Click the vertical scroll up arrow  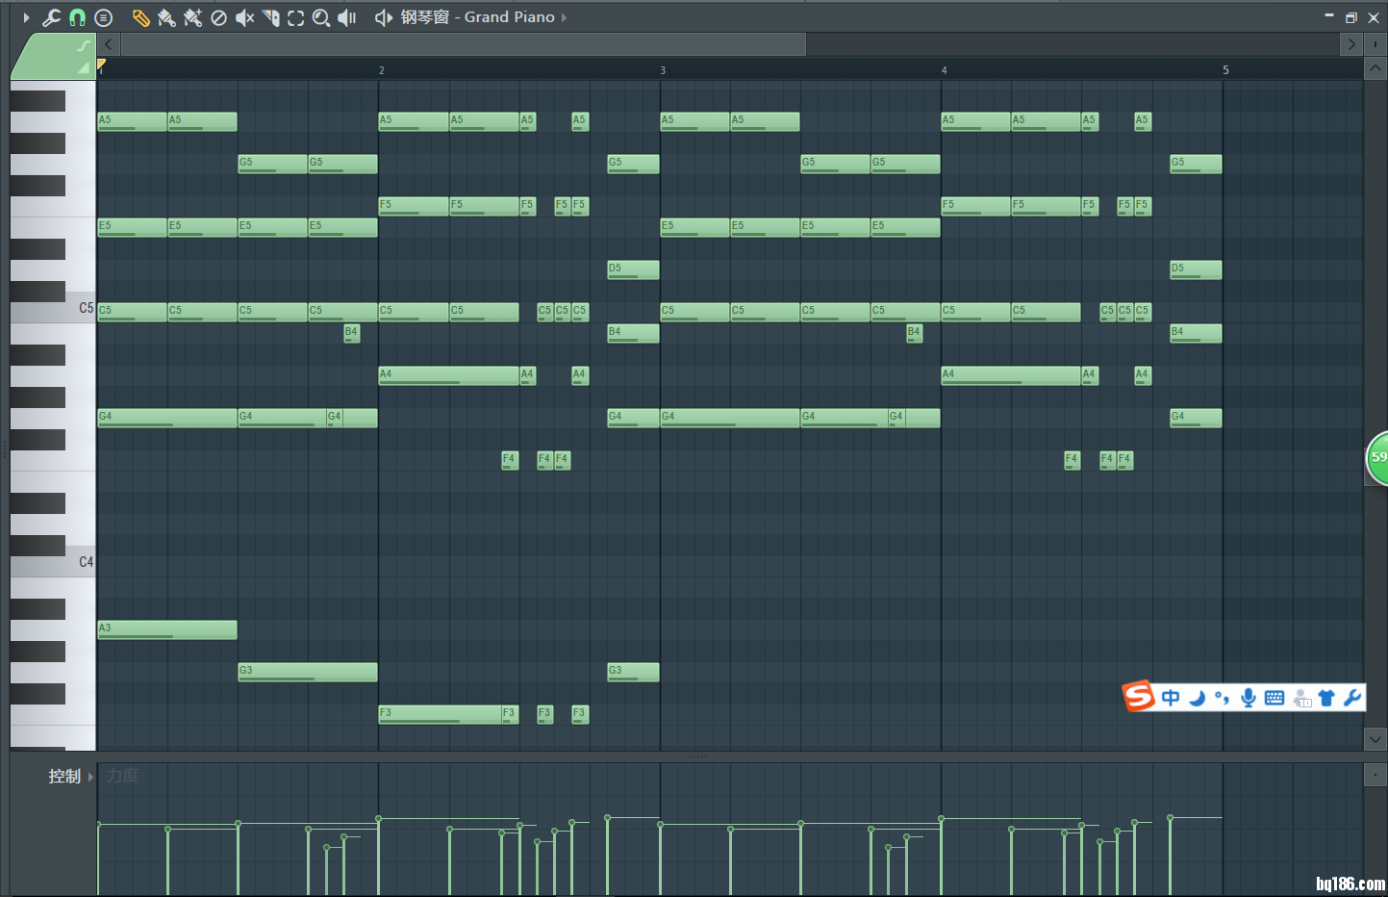tap(1375, 69)
